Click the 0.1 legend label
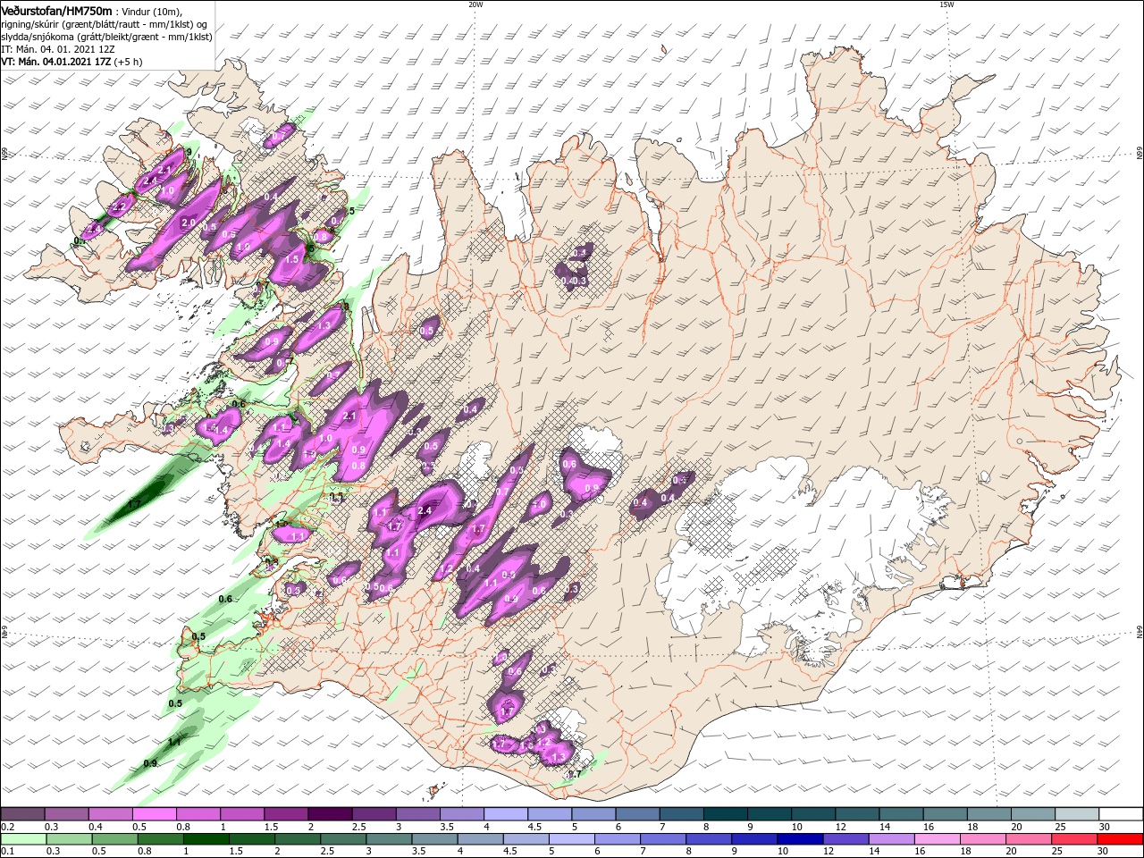Image resolution: width=1144 pixels, height=858 pixels. tap(7, 852)
